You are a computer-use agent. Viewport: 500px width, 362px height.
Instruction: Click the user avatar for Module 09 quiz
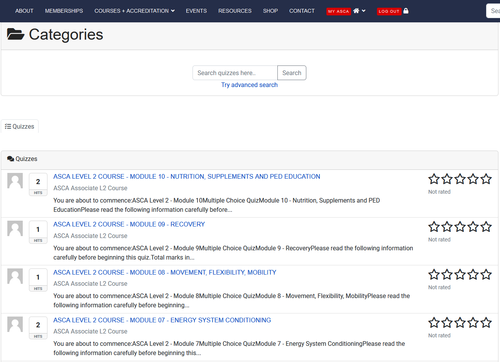pos(15,228)
